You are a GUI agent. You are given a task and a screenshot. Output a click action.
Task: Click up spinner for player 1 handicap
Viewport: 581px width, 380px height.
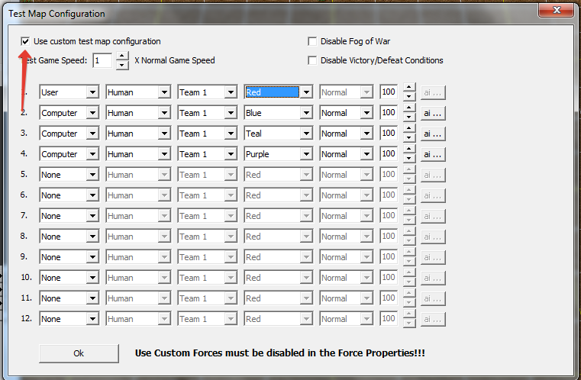pos(409,88)
